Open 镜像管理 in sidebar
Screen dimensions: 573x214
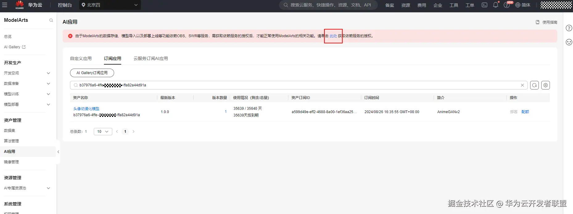11,162
